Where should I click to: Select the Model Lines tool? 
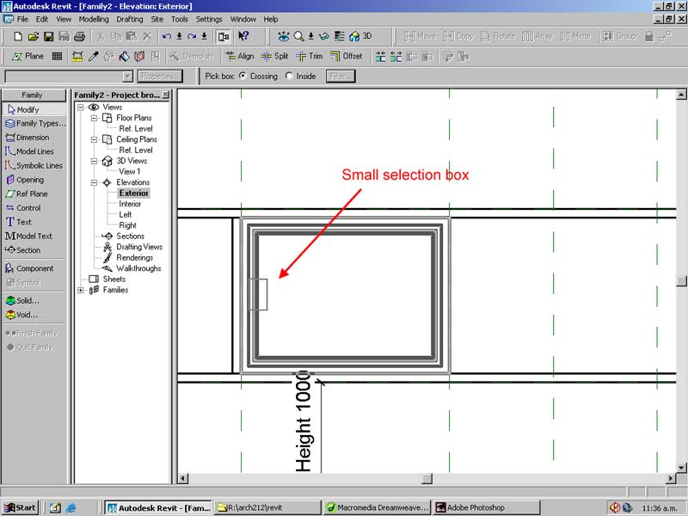click(x=34, y=151)
